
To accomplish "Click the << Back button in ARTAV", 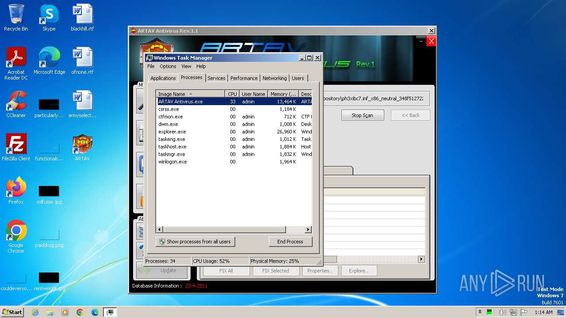I will (410, 115).
